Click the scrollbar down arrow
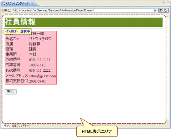Image resolution: width=171 pixels, height=137 pixels. tap(167, 121)
